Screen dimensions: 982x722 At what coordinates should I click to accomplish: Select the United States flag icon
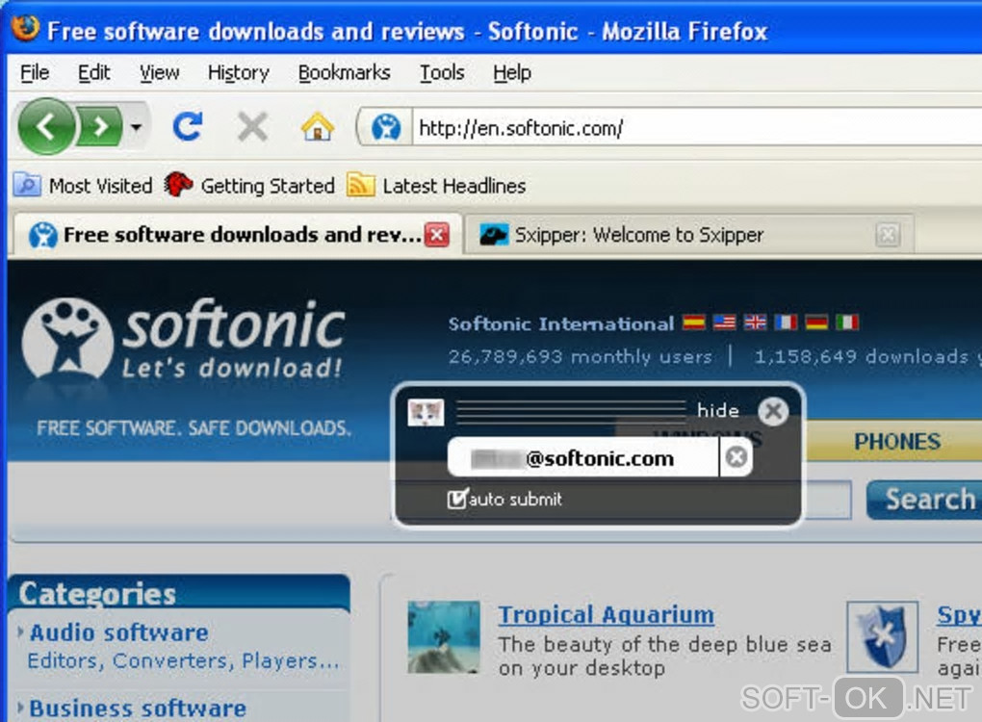724,322
